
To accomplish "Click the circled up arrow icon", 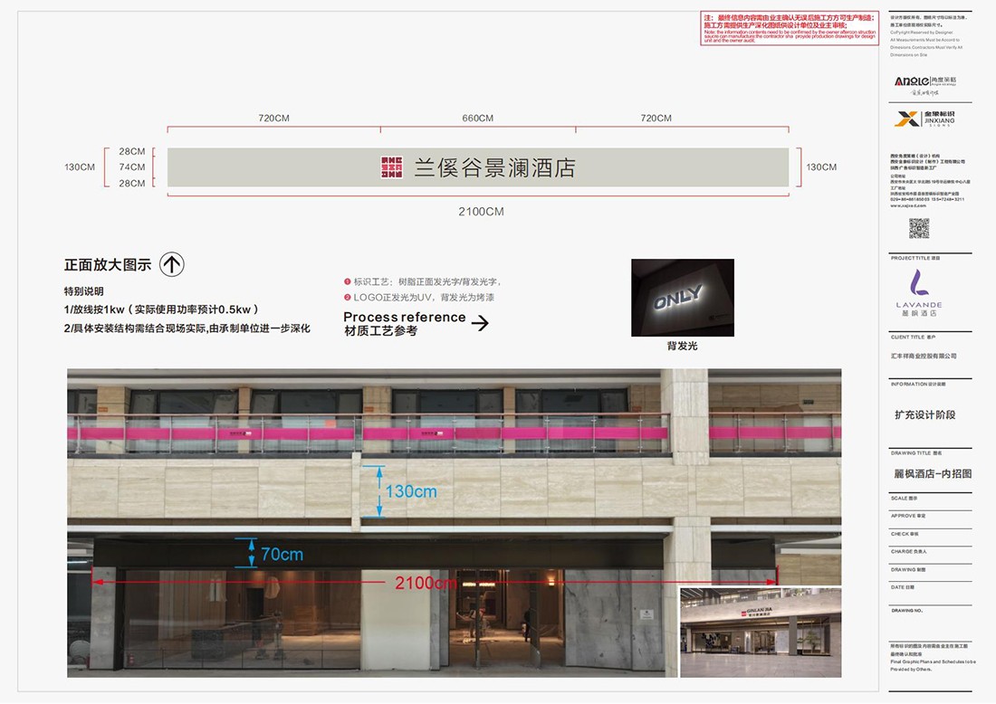I will click(172, 264).
